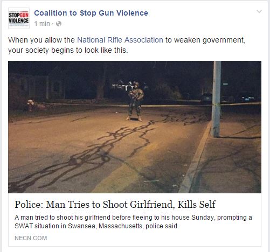
Task: Click the dark house in photo background
Action: click(36, 86)
